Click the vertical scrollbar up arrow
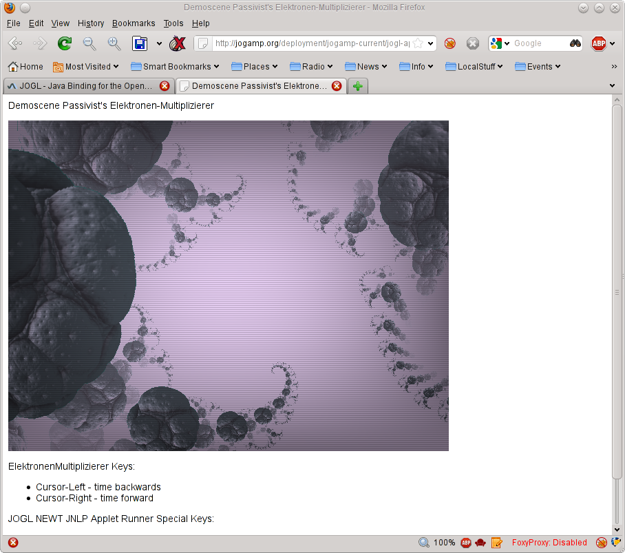Viewport: 625px width, 553px height. 617,100
